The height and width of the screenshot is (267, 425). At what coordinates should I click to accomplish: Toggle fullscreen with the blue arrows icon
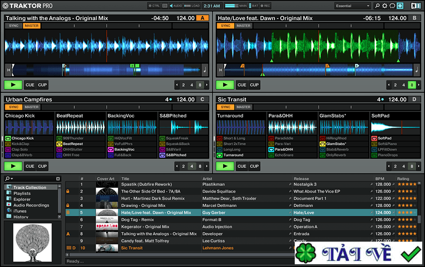tap(400, 6)
